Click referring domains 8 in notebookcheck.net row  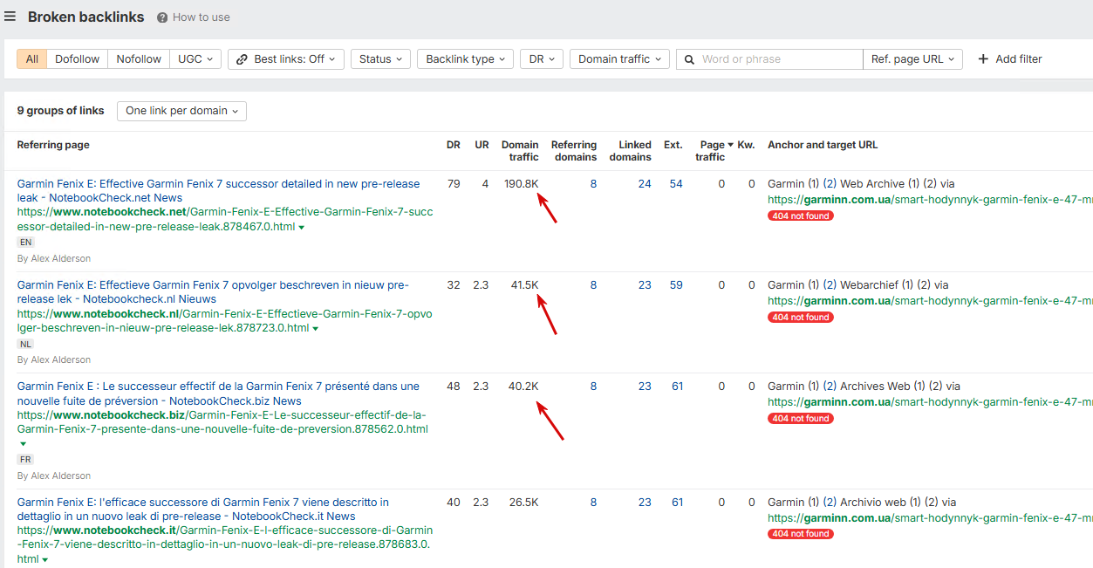click(593, 184)
